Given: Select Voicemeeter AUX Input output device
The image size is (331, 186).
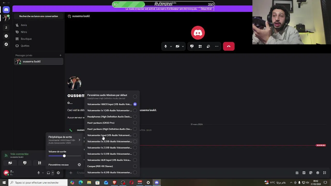Looking at the screenshot, I should click(112, 160).
